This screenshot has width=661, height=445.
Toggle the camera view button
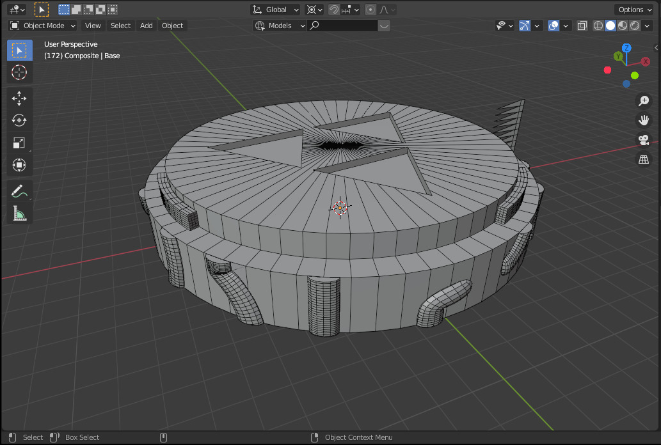(644, 140)
